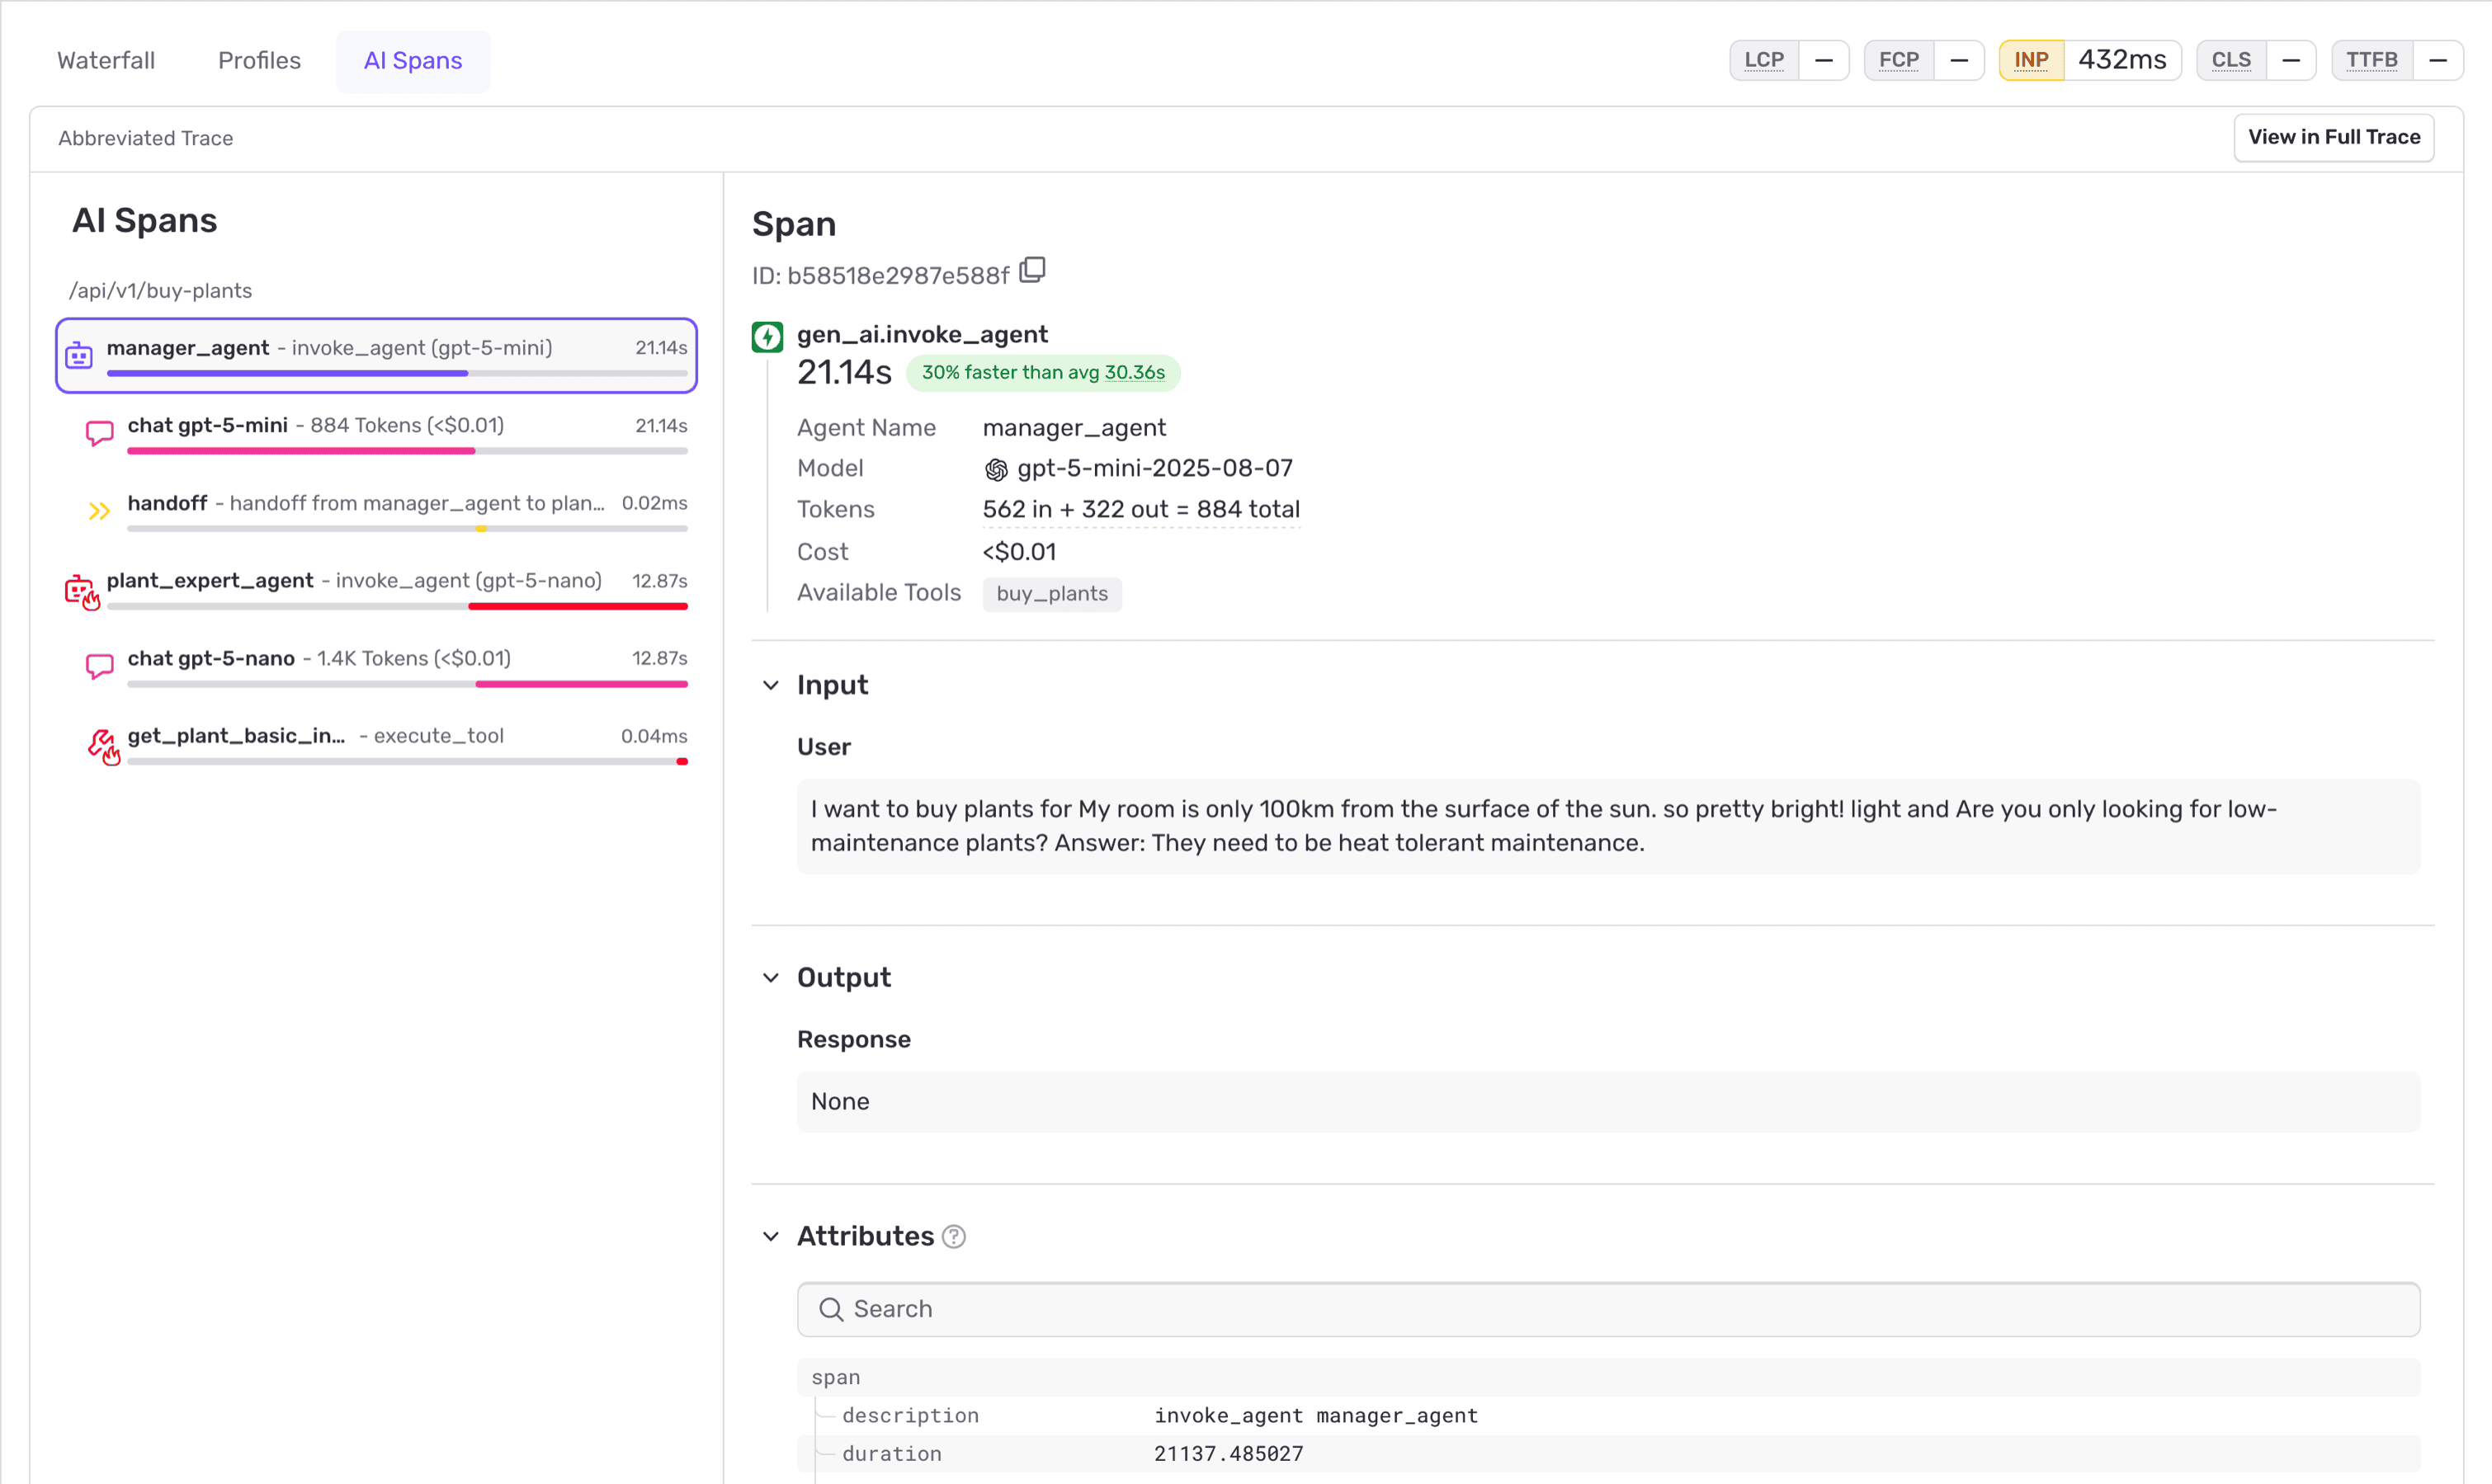
Task: Click the duration value 21137.485027
Action: [x=1229, y=1453]
